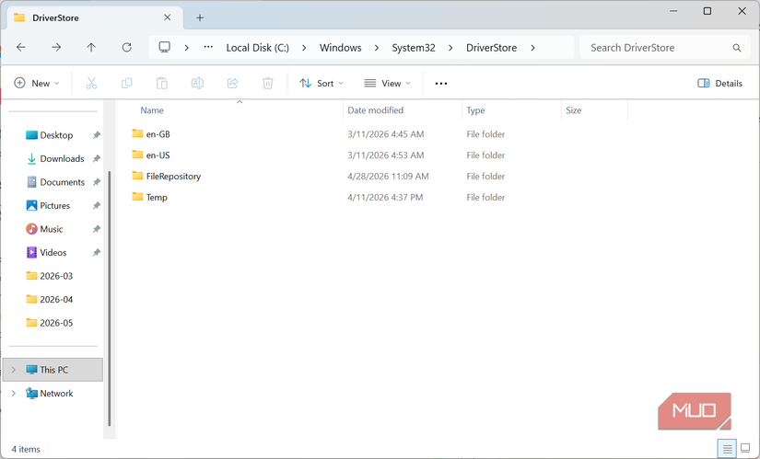Image resolution: width=760 pixels, height=459 pixels.
Task: Select the FileRepository folder
Action: (x=173, y=177)
